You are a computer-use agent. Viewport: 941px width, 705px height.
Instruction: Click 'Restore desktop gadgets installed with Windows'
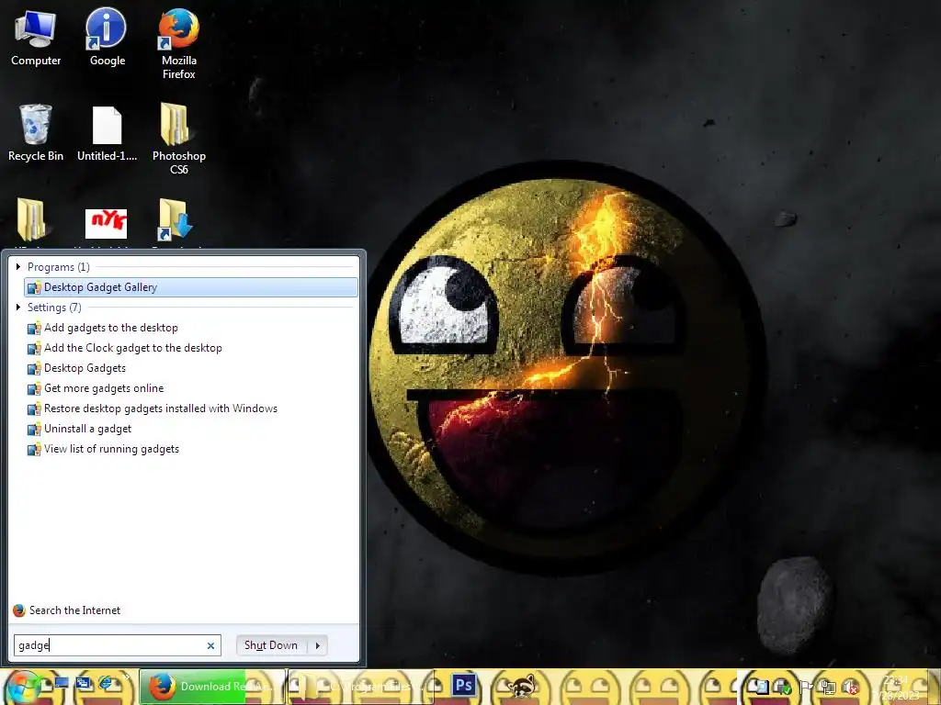pyautogui.click(x=191, y=408)
